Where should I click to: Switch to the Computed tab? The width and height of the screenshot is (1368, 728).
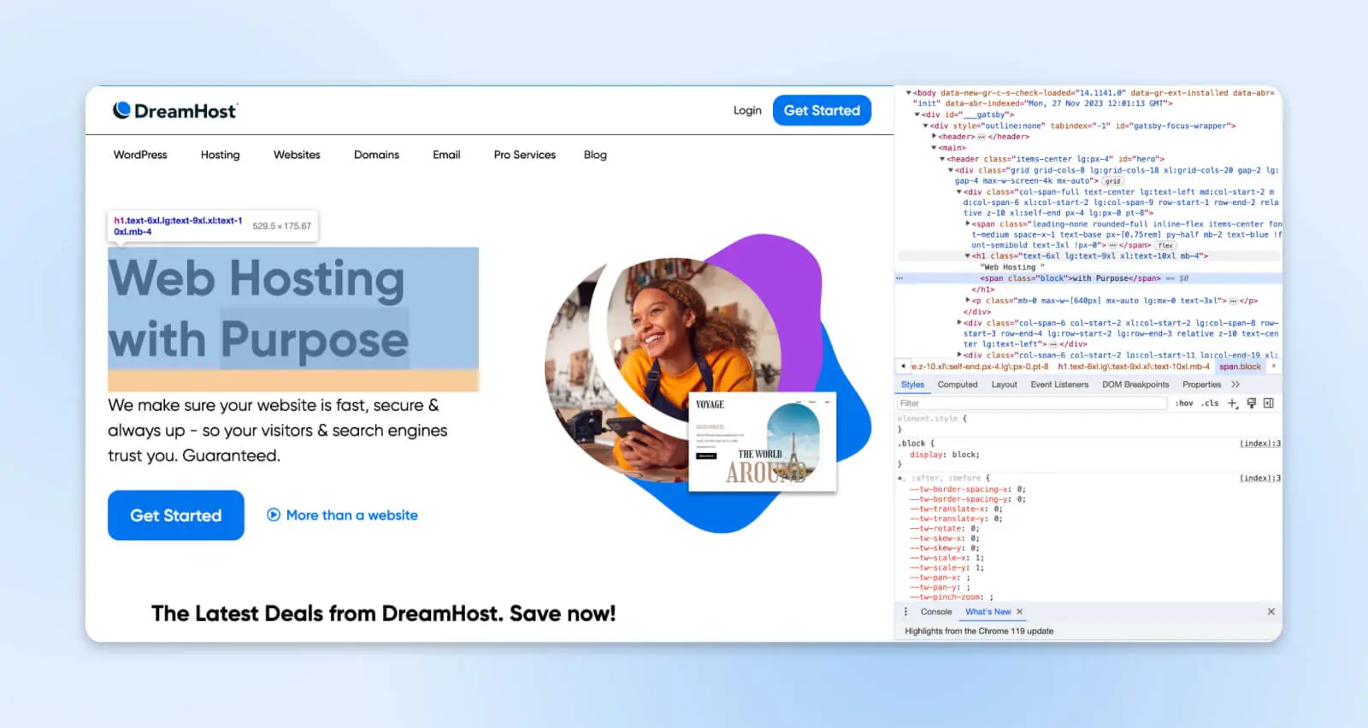point(958,385)
